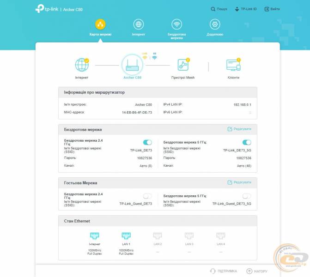Click the 2.4 GHz password value 10827536
This screenshot has width=310, height=277.
(x=145, y=158)
